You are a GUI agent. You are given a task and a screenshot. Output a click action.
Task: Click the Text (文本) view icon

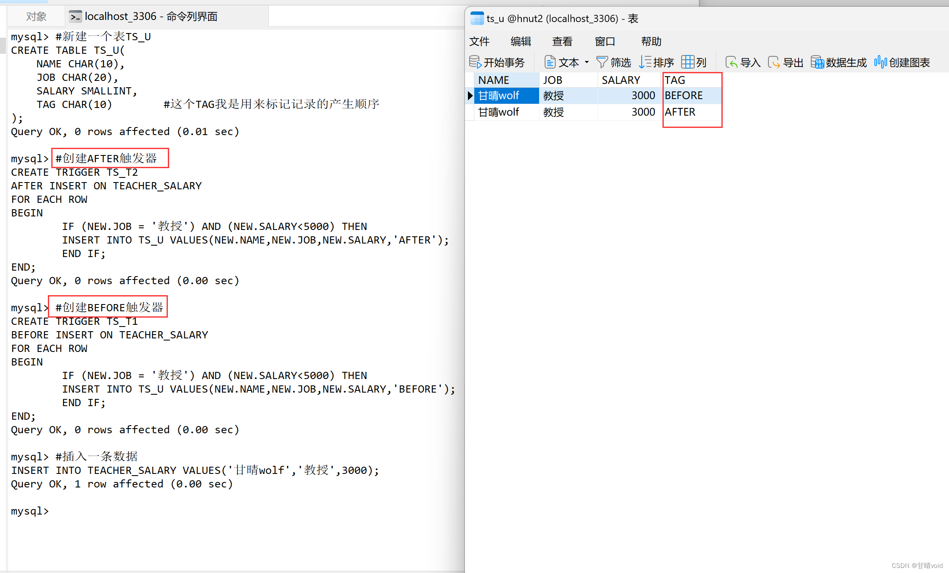tap(550, 62)
